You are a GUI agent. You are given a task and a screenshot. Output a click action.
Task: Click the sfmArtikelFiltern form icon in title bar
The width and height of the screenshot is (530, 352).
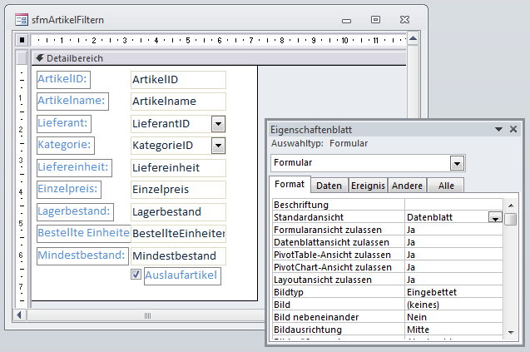point(22,18)
